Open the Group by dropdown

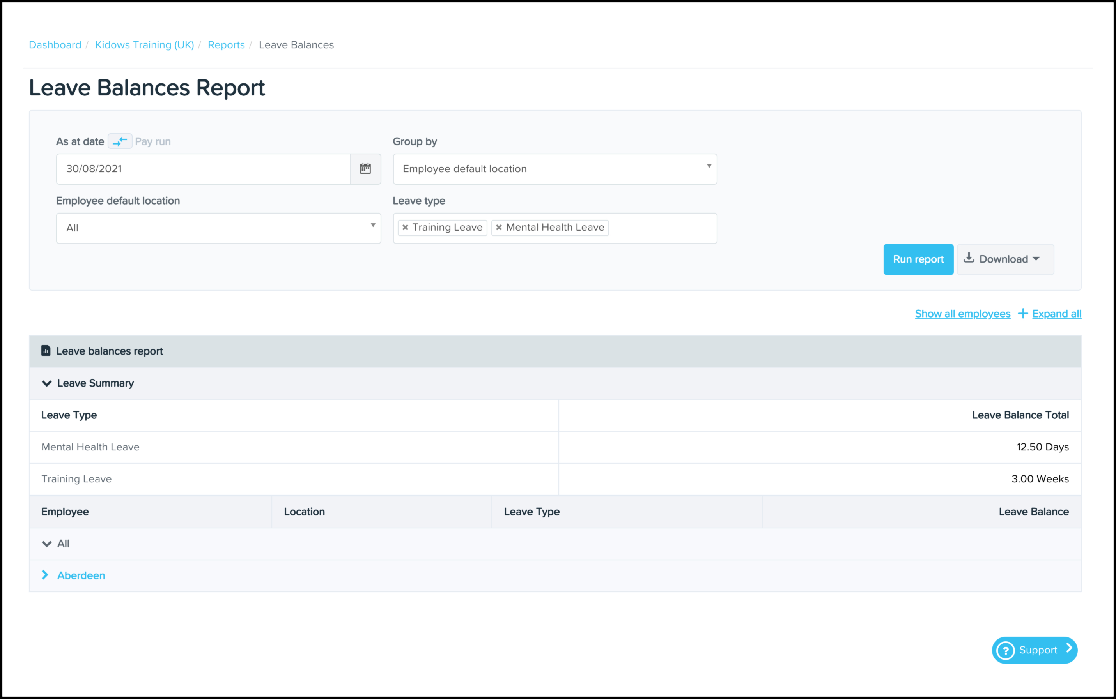555,169
